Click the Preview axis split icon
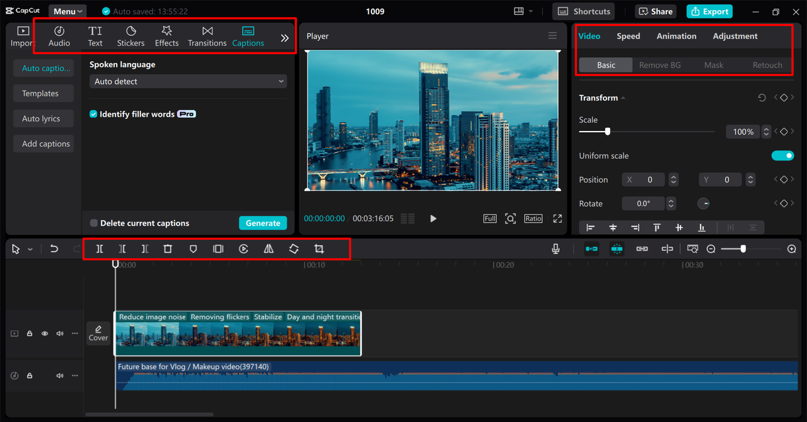Screen dimensions: 807x422 [667, 249]
